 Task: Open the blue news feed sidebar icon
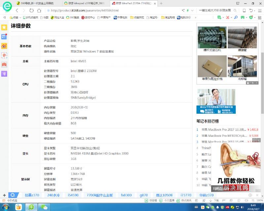pos(4,37)
